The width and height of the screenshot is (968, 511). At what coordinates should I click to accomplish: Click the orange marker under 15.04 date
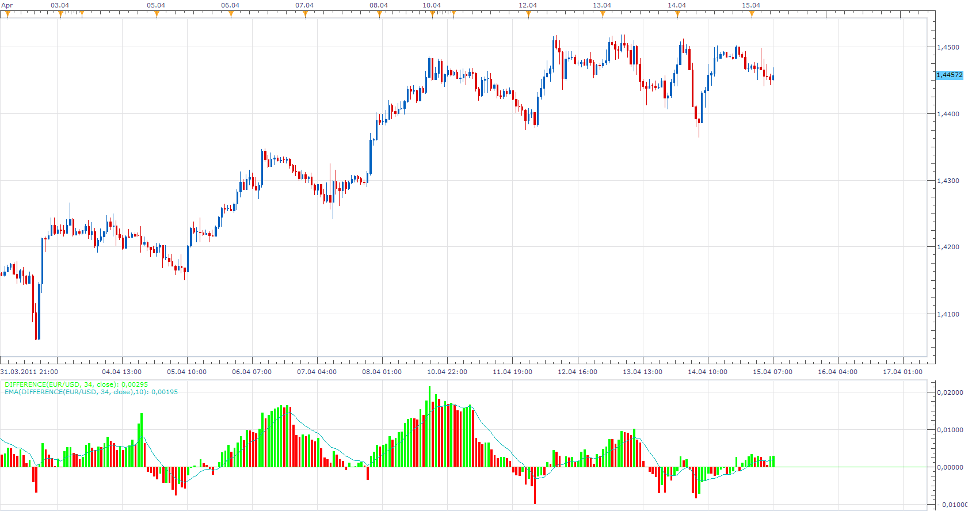[x=752, y=14]
